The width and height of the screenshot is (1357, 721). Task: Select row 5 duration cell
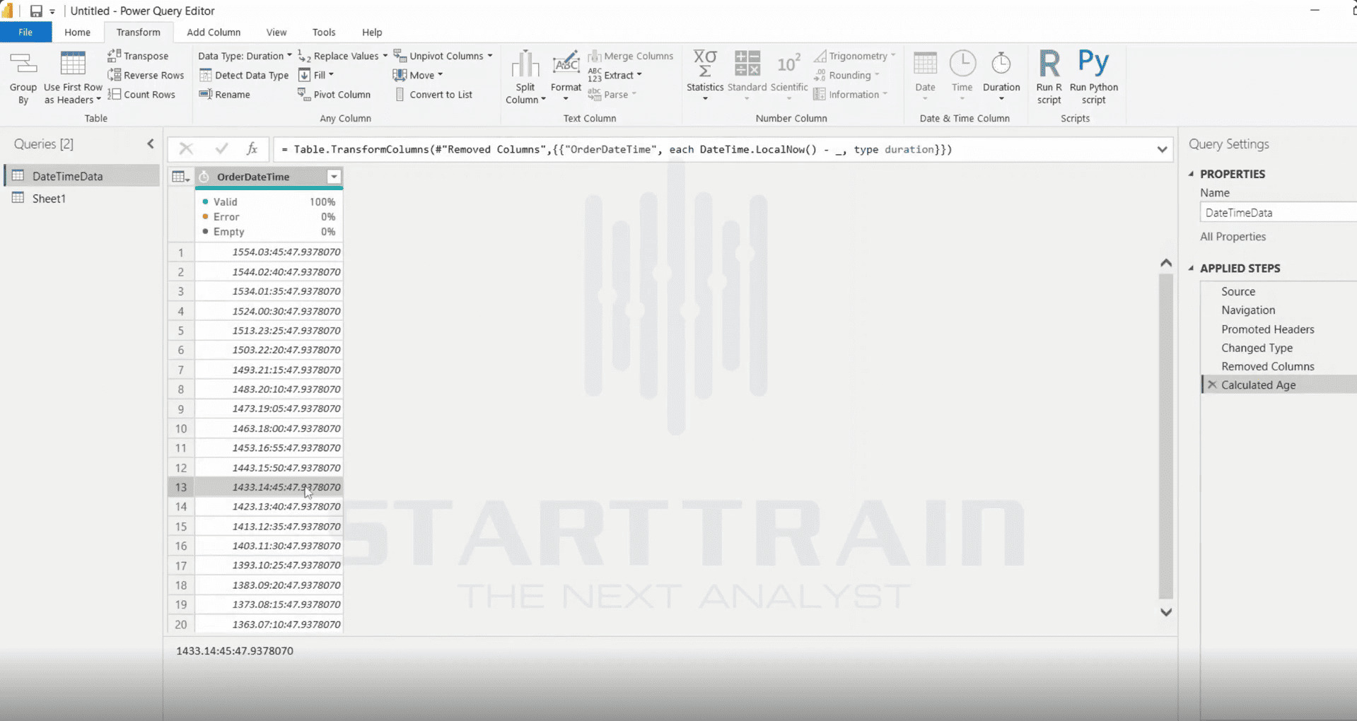point(269,331)
